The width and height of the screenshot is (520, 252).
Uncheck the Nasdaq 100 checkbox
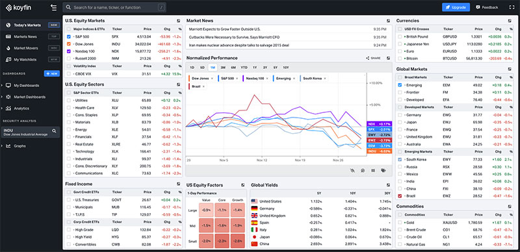pos(69,51)
